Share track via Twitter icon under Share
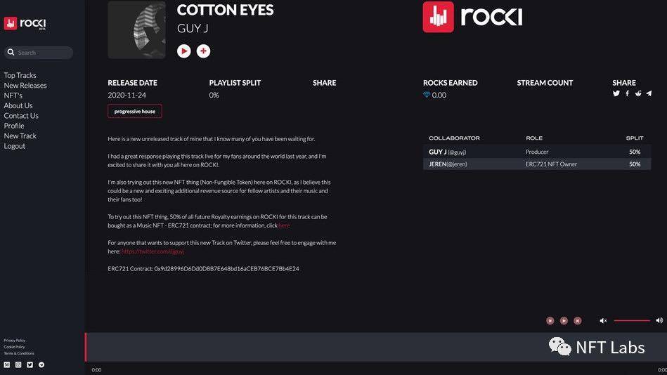The width and height of the screenshot is (667, 375). tap(616, 93)
